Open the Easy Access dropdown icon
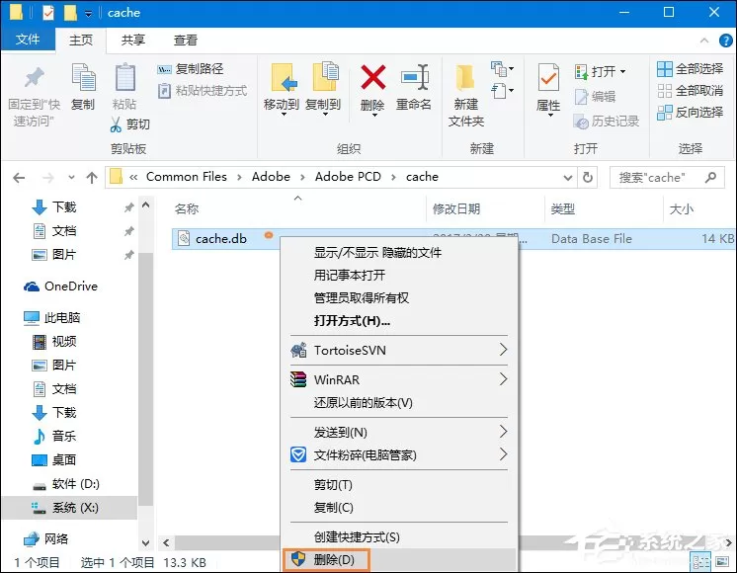The width and height of the screenshot is (737, 573). pyautogui.click(x=502, y=90)
